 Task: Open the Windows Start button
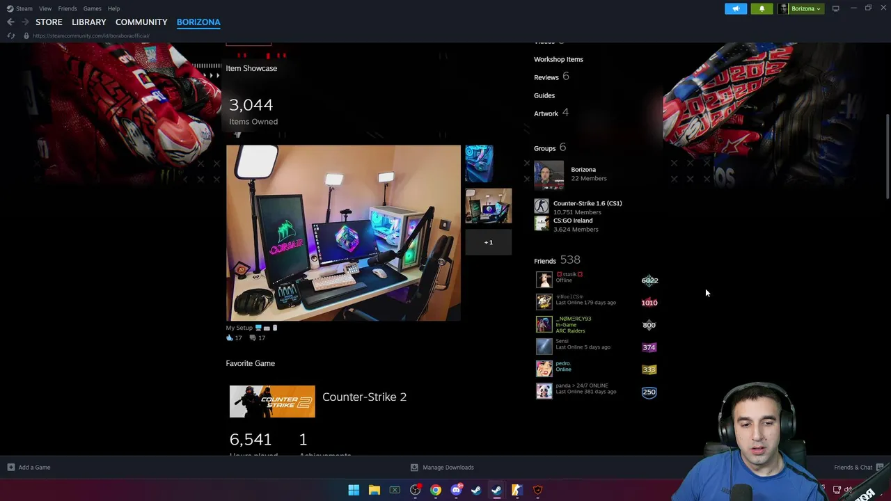click(x=354, y=490)
